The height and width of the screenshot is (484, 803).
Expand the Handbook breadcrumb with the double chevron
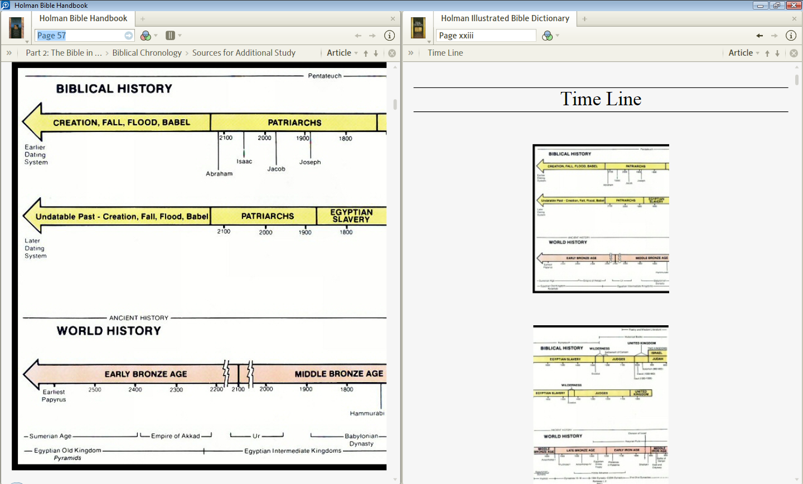(x=9, y=53)
